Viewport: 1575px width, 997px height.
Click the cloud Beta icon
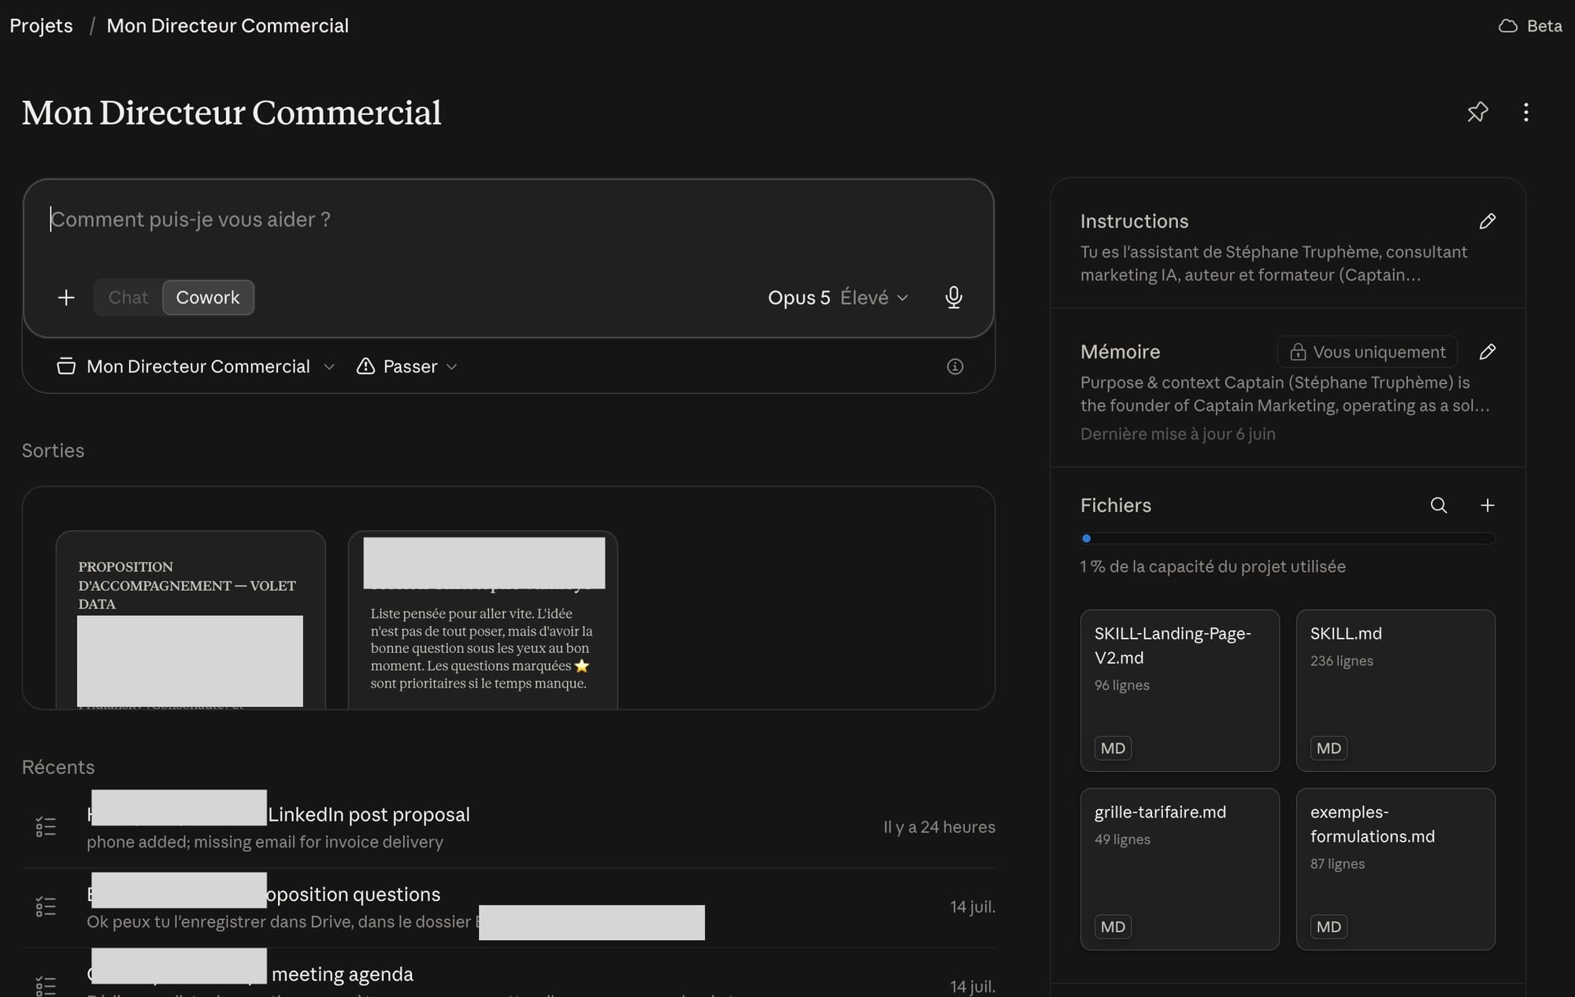1507,26
